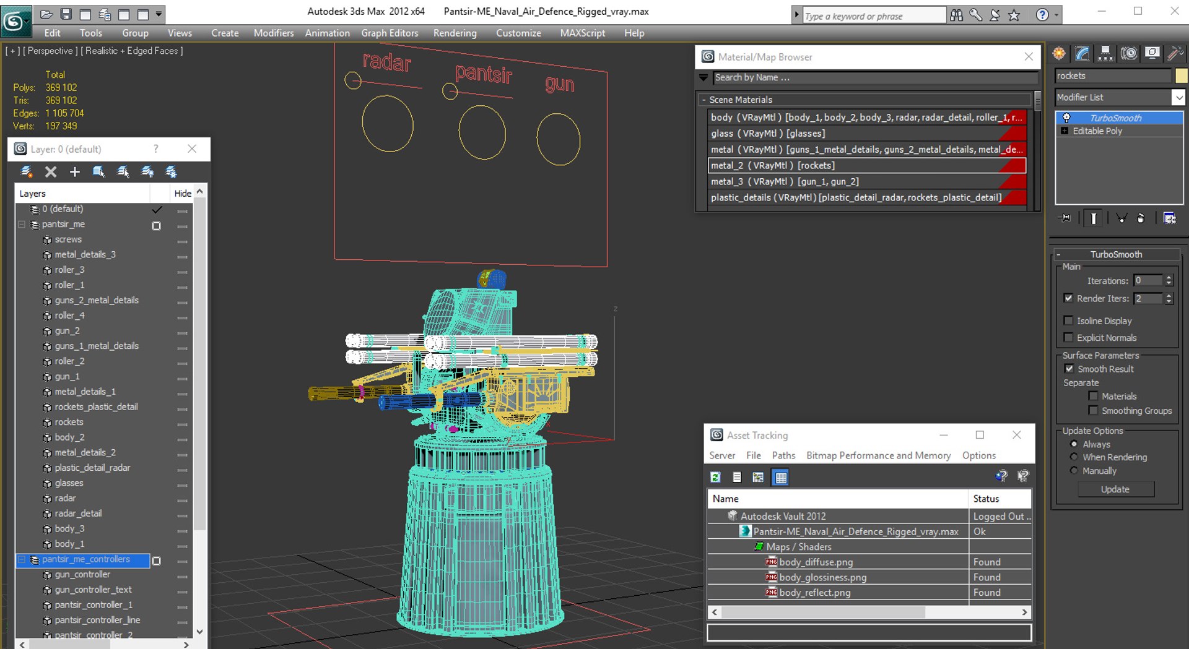Remove modifier from stack trash icon
Image resolution: width=1189 pixels, height=649 pixels.
1141,218
